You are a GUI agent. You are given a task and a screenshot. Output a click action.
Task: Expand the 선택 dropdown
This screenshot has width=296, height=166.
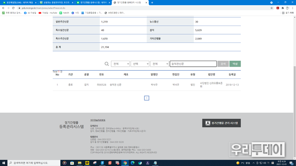tap(140, 64)
